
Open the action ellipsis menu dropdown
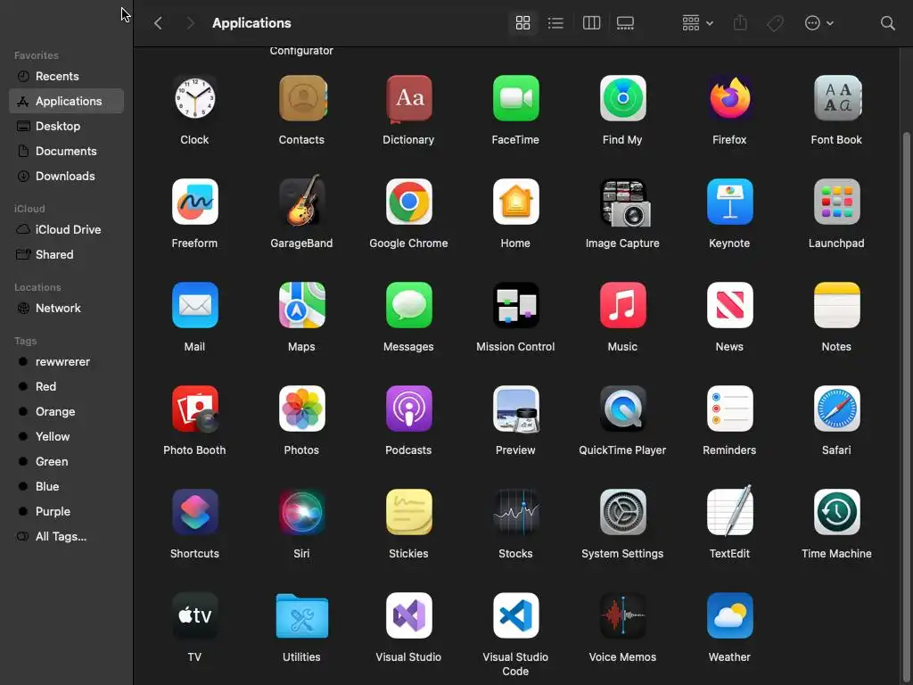(x=818, y=22)
